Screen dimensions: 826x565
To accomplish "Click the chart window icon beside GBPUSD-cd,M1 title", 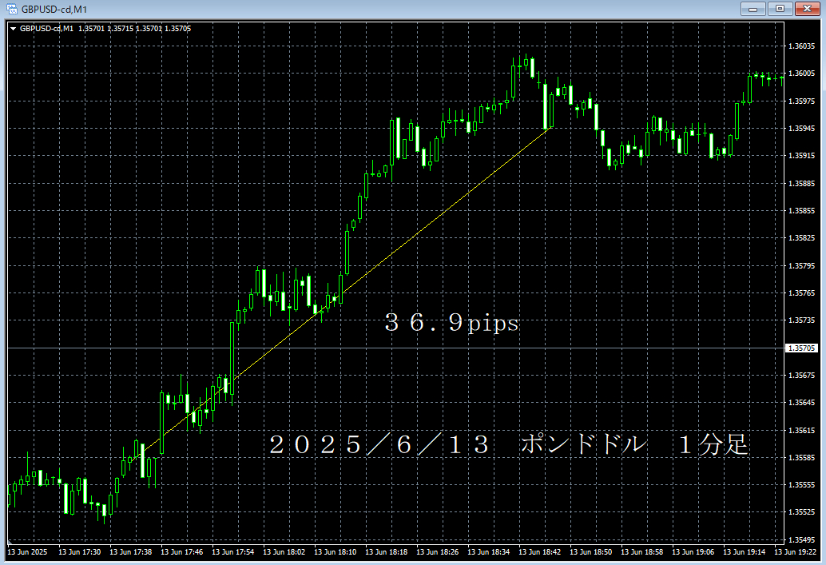I will pyautogui.click(x=12, y=9).
